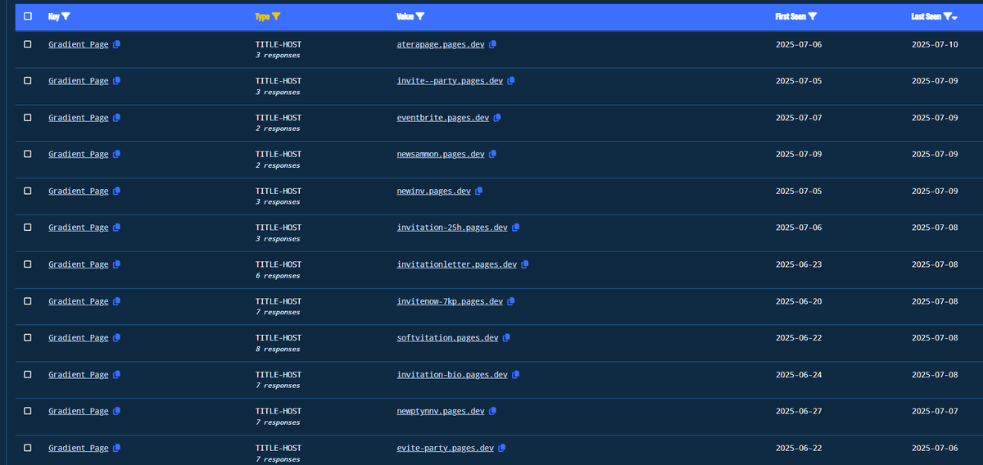Select the invitation-bio.pages.dev row checkbox
Viewport: 983px width, 465px height.
pyautogui.click(x=28, y=374)
